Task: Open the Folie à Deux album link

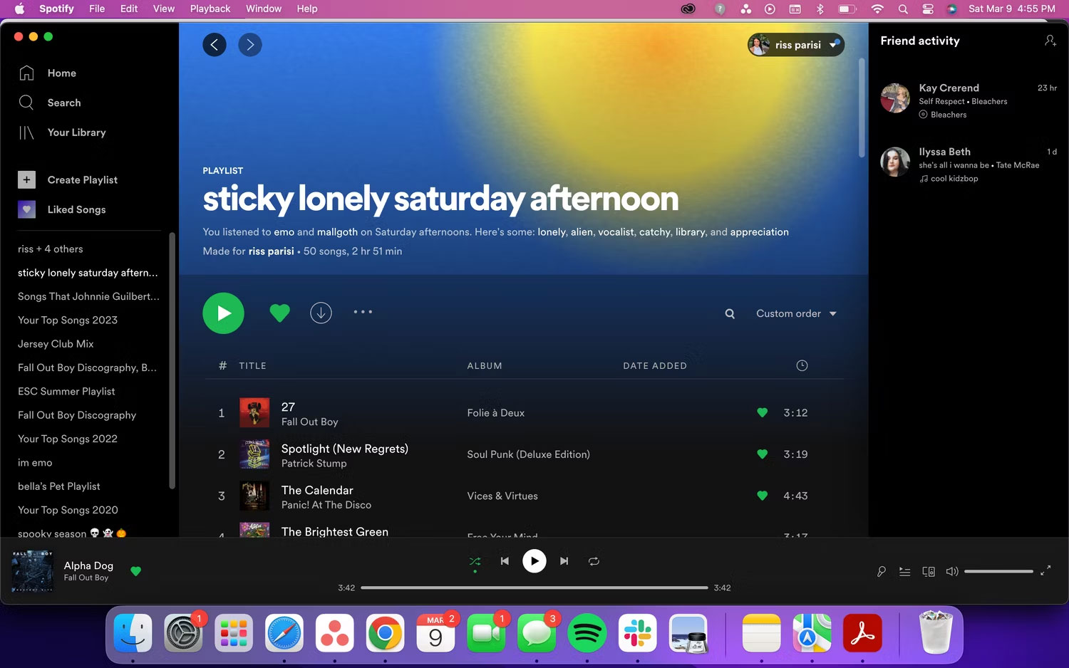Action: pos(495,412)
